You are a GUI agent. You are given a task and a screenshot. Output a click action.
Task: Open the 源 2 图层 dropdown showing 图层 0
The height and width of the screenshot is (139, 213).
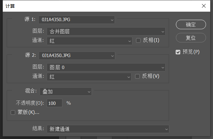pyautogui.click(x=106, y=67)
